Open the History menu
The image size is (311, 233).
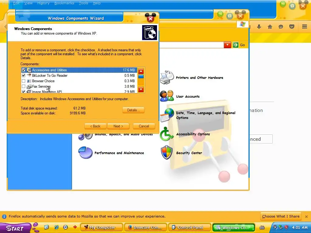pos(43,3)
